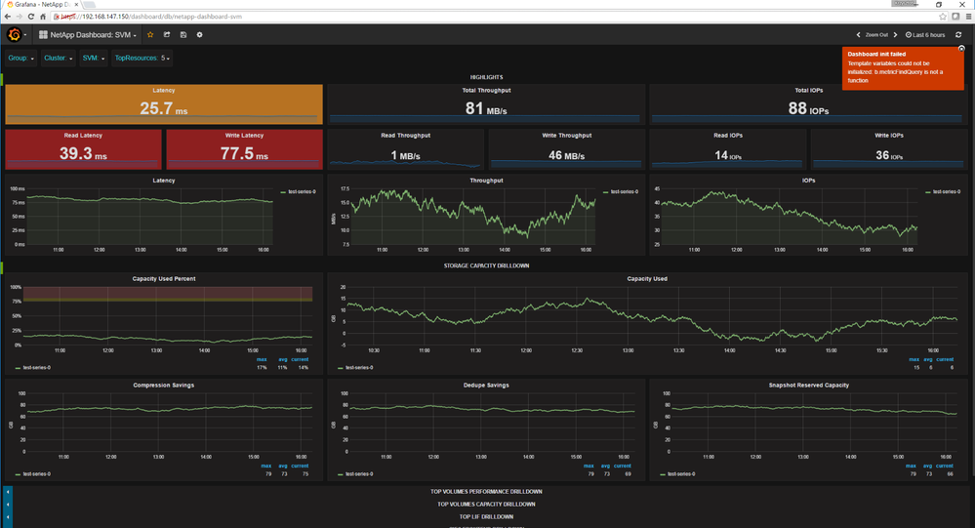975x528 pixels.
Task: Click the share dashboard icon
Action: click(x=167, y=35)
